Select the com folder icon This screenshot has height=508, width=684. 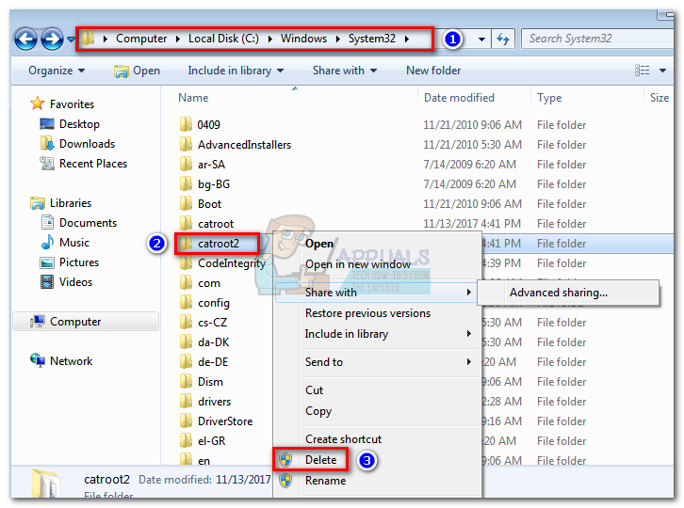coord(186,282)
